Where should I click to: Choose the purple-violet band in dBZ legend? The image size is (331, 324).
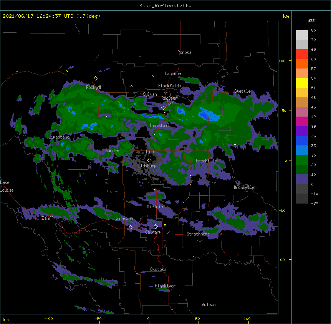coord(302,131)
